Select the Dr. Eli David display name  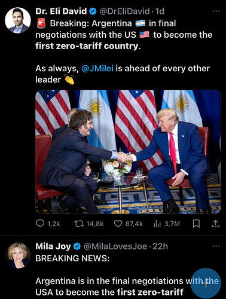[x=61, y=11]
